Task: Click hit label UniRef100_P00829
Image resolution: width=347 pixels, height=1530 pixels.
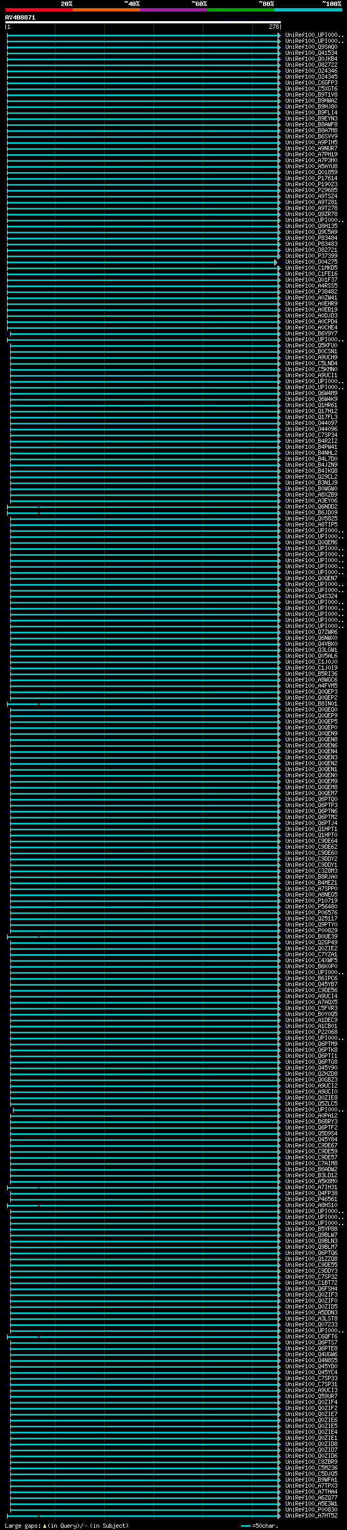Action: coord(311,930)
